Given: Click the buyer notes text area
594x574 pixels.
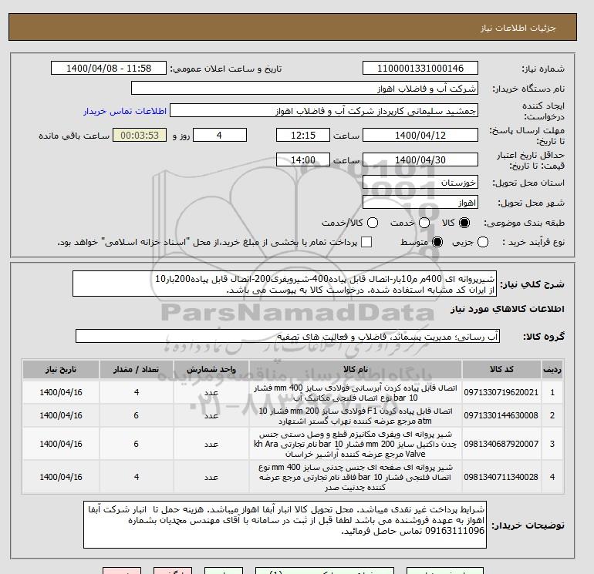Looking at the screenshot, I should pyautogui.click(x=285, y=525).
